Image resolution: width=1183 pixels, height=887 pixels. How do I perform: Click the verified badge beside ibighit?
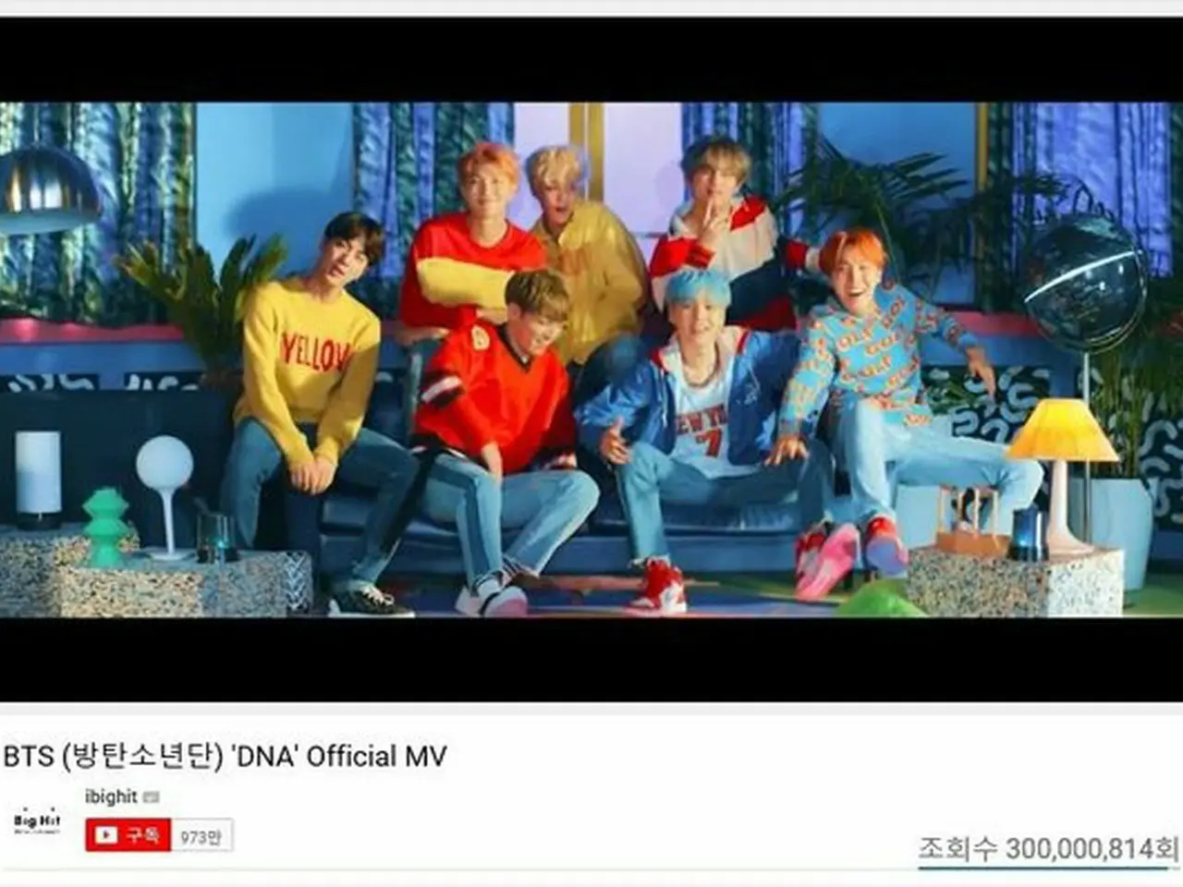click(151, 797)
